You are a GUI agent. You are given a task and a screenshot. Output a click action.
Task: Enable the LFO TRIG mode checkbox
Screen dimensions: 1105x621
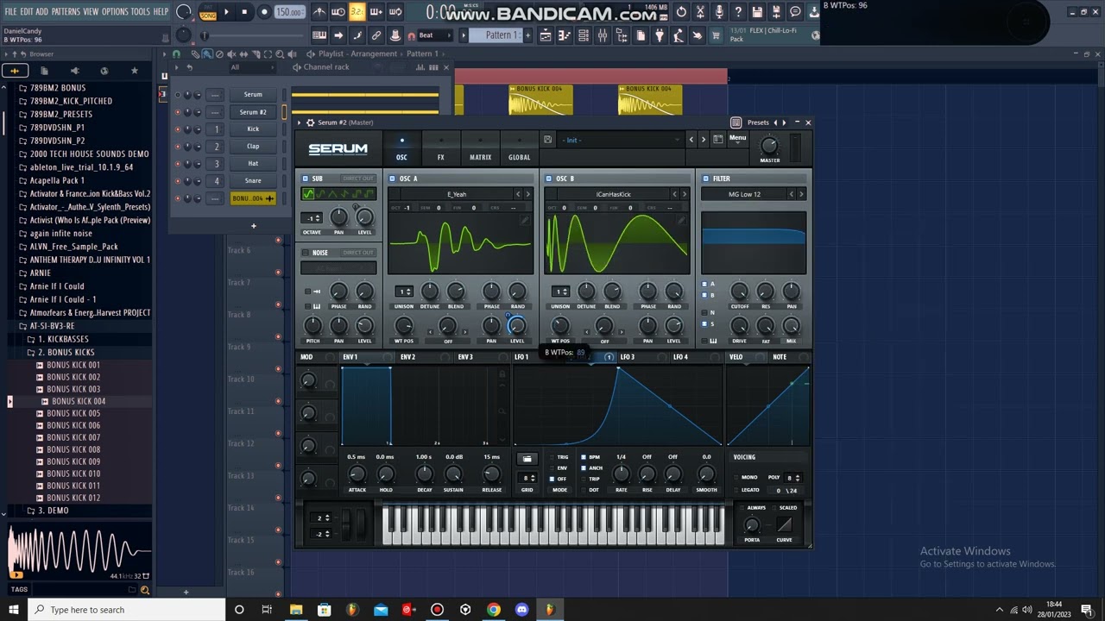pyautogui.click(x=552, y=457)
